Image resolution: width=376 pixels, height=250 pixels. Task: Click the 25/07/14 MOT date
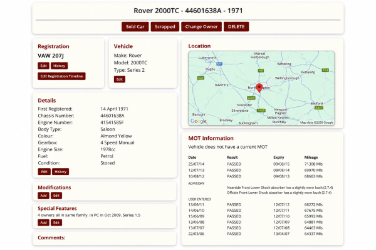point(196,164)
